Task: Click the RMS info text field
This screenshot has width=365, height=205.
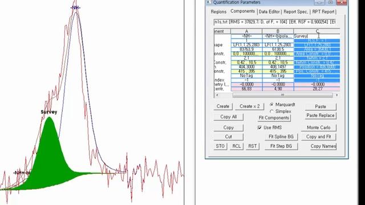Action: (275, 22)
